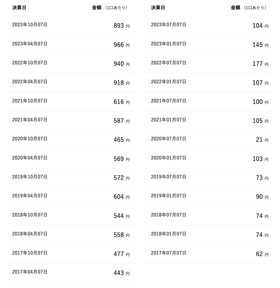This screenshot has width=280, height=288.
Task: Select the 2020年01月07日 date
Action: point(169,158)
